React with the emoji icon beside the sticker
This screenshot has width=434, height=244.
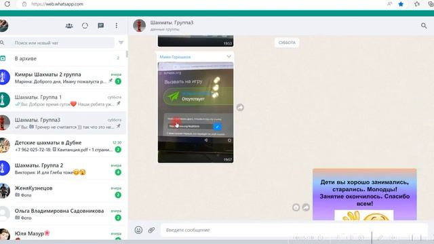(x=296, y=207)
